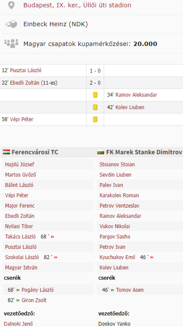Viewport: 183px width, 327px height.
Task: Open the Ferencvárosi TC team page
Action: (x=35, y=152)
